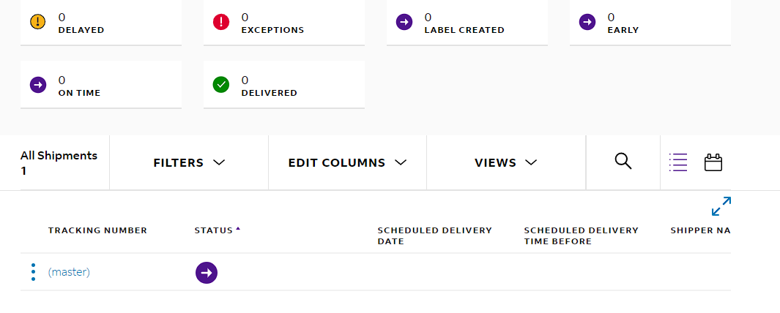Open the three-dot row actions menu
Viewport: 780px width, 313px height.
coord(33,272)
